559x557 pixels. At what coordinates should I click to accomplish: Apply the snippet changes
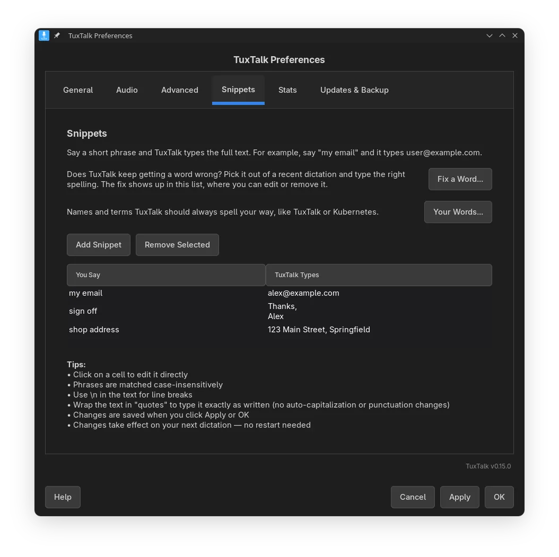pyautogui.click(x=460, y=497)
